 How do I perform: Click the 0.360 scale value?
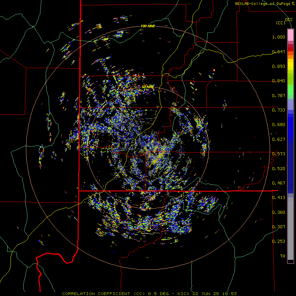pos(279,212)
